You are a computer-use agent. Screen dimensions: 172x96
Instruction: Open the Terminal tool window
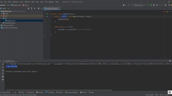[40, 92]
